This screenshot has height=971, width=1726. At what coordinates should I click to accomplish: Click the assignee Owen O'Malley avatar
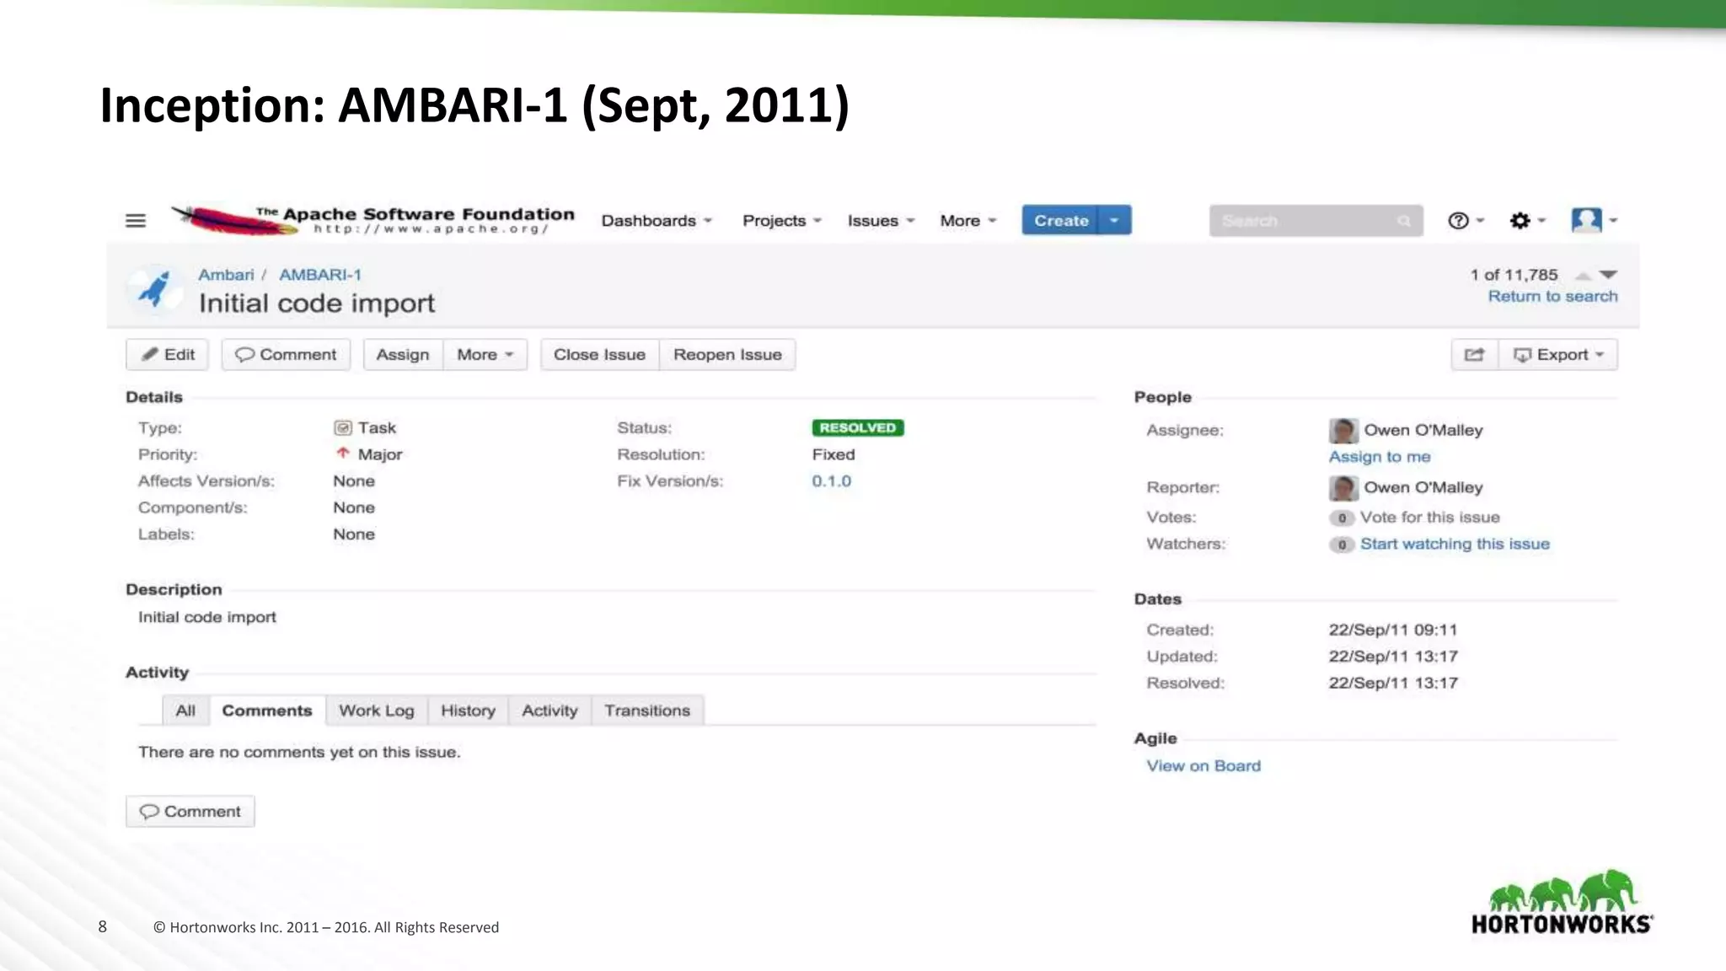(x=1343, y=431)
